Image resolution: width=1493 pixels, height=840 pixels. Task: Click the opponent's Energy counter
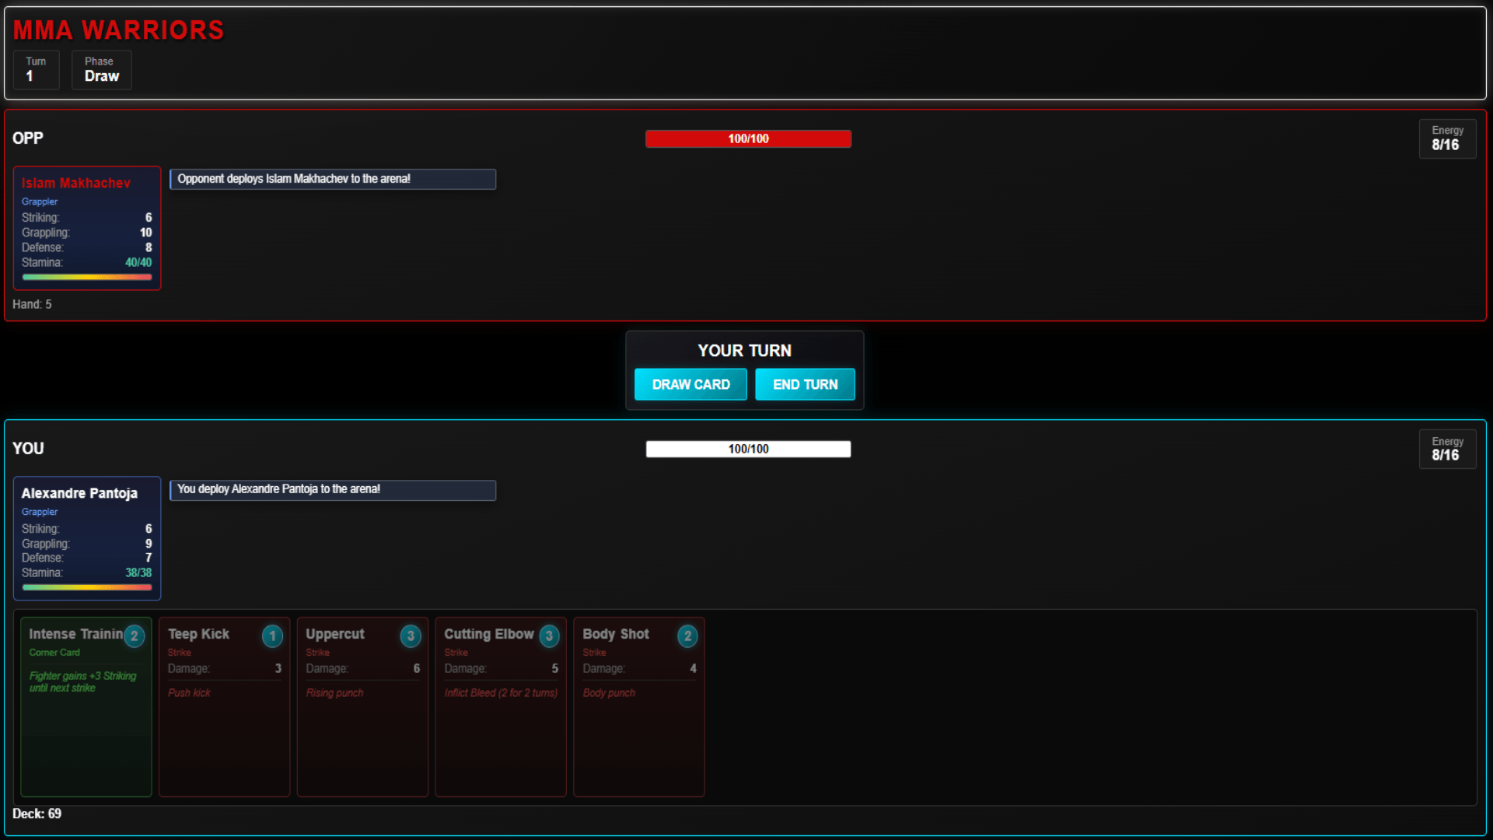(1447, 138)
